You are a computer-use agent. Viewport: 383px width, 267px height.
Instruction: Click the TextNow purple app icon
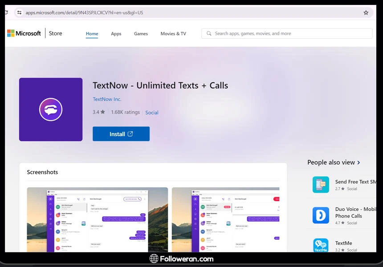coord(51,109)
